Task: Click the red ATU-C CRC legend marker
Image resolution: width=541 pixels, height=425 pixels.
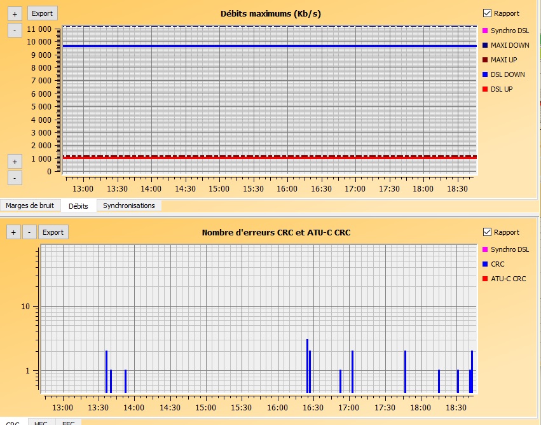Action: click(485, 279)
